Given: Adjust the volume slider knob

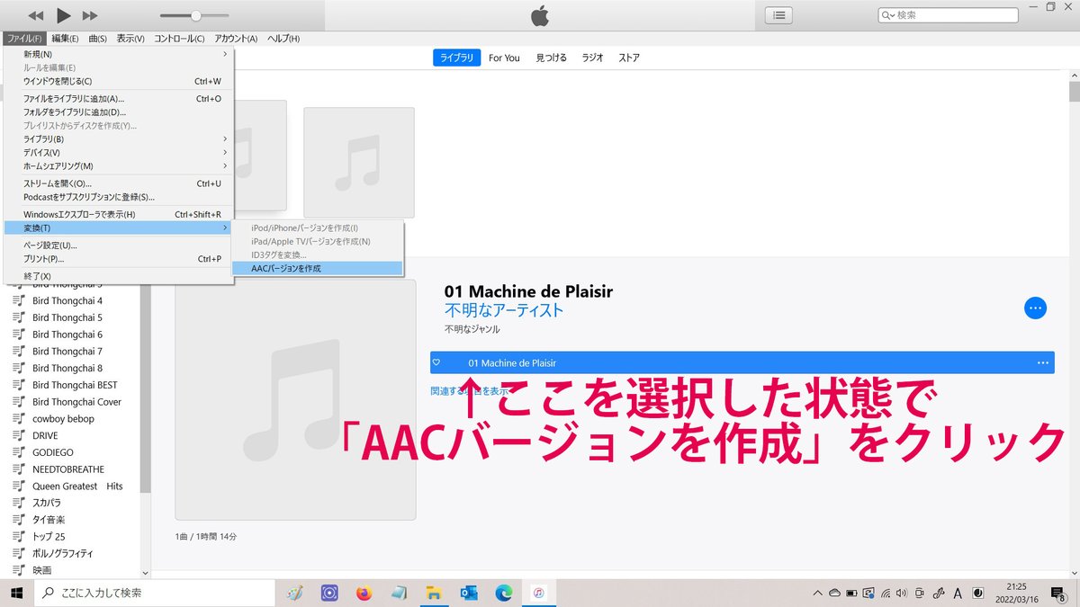Looking at the screenshot, I should [196, 15].
